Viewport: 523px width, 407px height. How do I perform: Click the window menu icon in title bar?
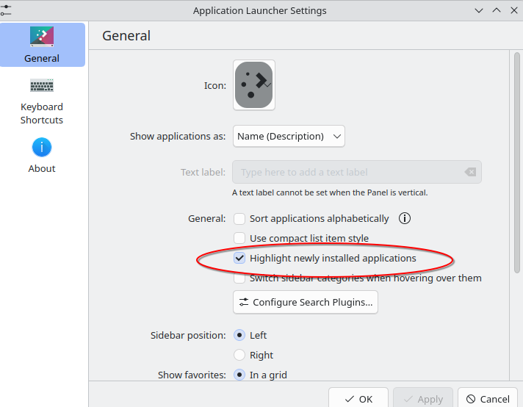point(7,10)
